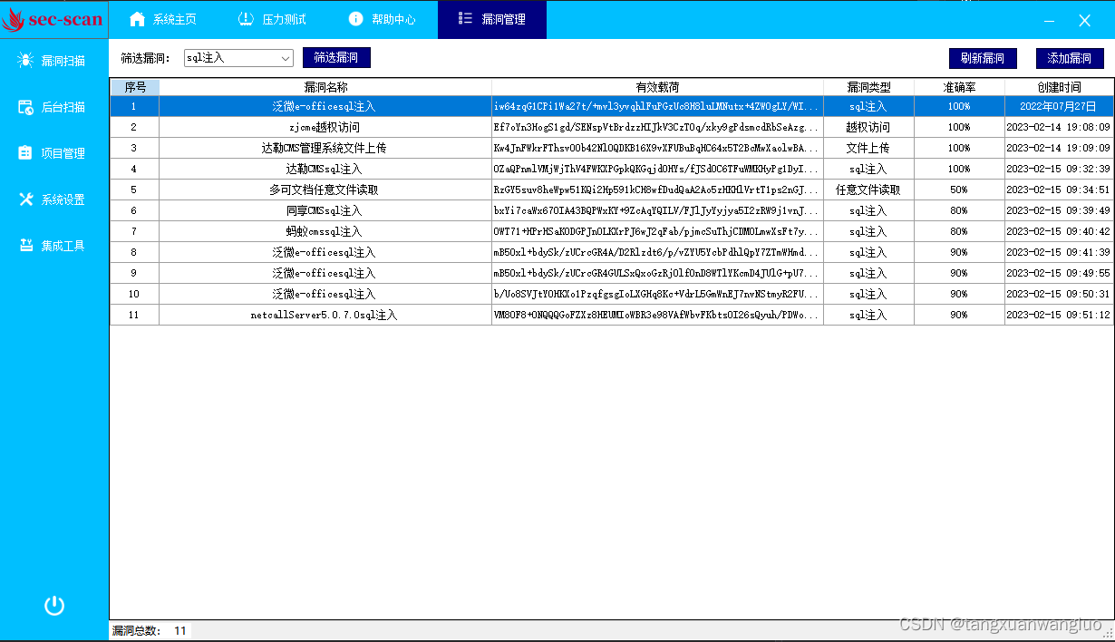Click row number 8 cell
1115x642 pixels.
pyautogui.click(x=134, y=252)
